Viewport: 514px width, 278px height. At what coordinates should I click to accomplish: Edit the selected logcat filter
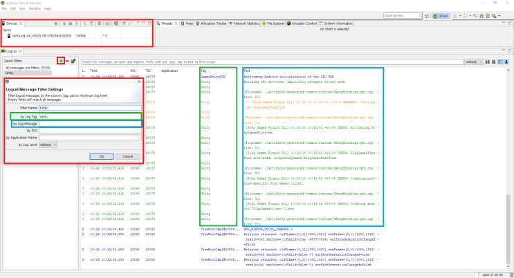pos(73,61)
